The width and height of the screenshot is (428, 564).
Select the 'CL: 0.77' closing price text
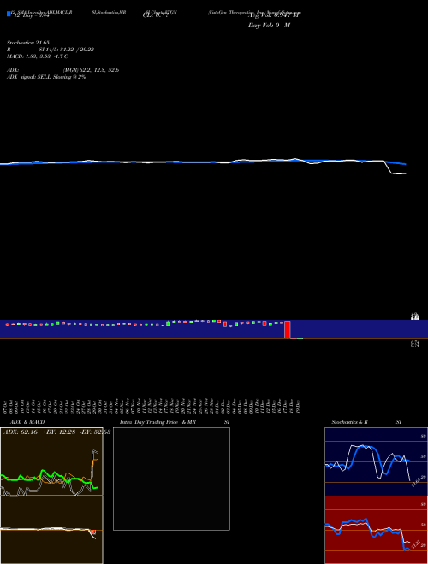[155, 16]
